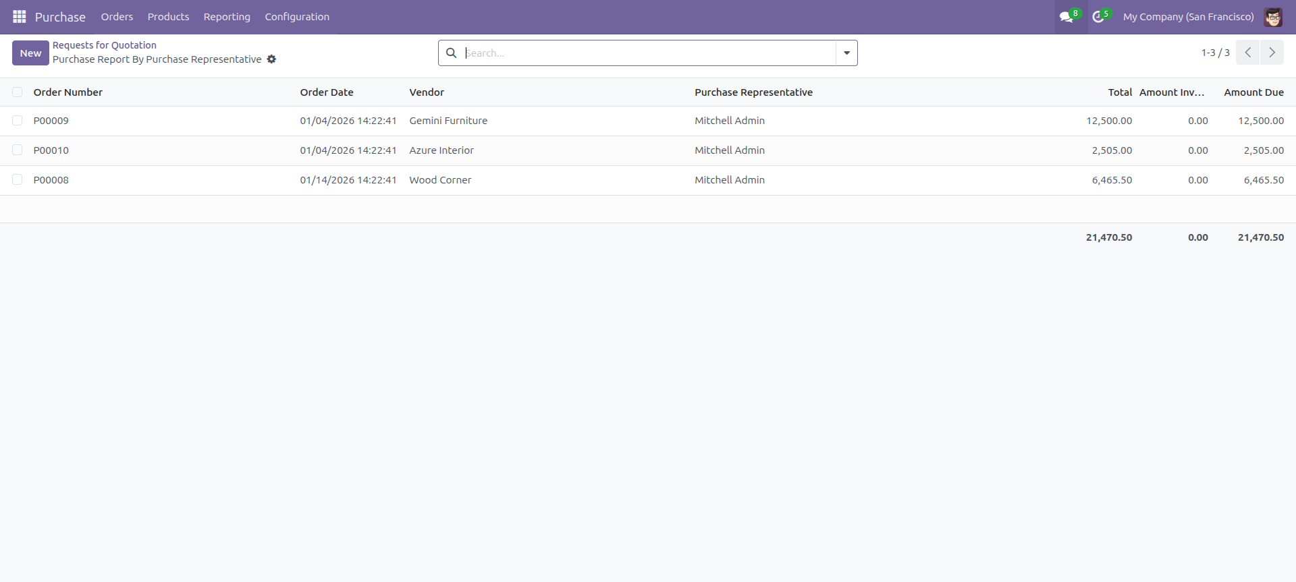
Task: Create a New purchase order
Action: point(30,53)
